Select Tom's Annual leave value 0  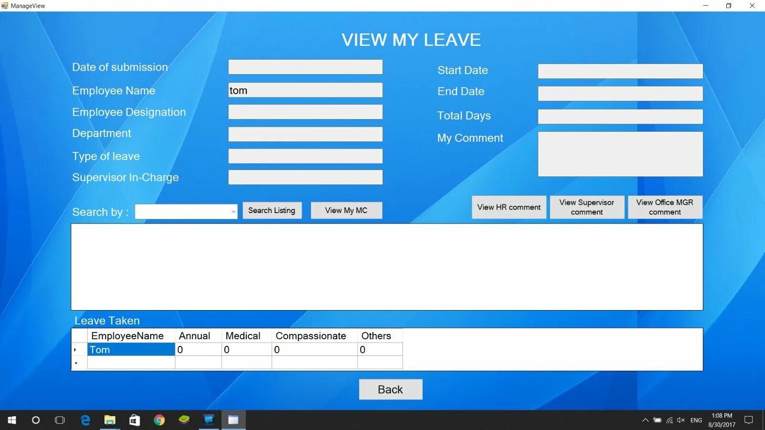[x=198, y=350]
